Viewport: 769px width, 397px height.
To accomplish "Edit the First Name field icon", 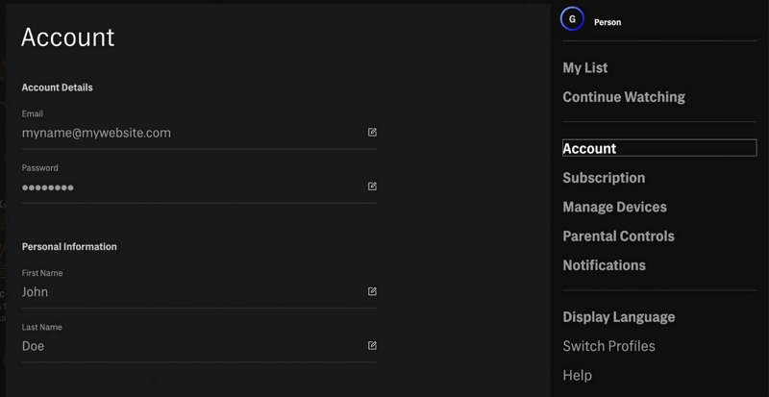I will tap(372, 291).
